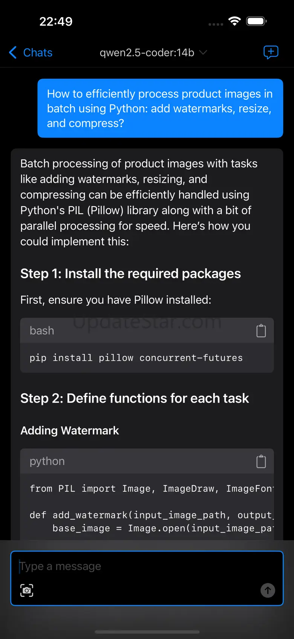Select the Step 2 define functions heading
The width and height of the screenshot is (294, 639).
pyautogui.click(x=135, y=398)
